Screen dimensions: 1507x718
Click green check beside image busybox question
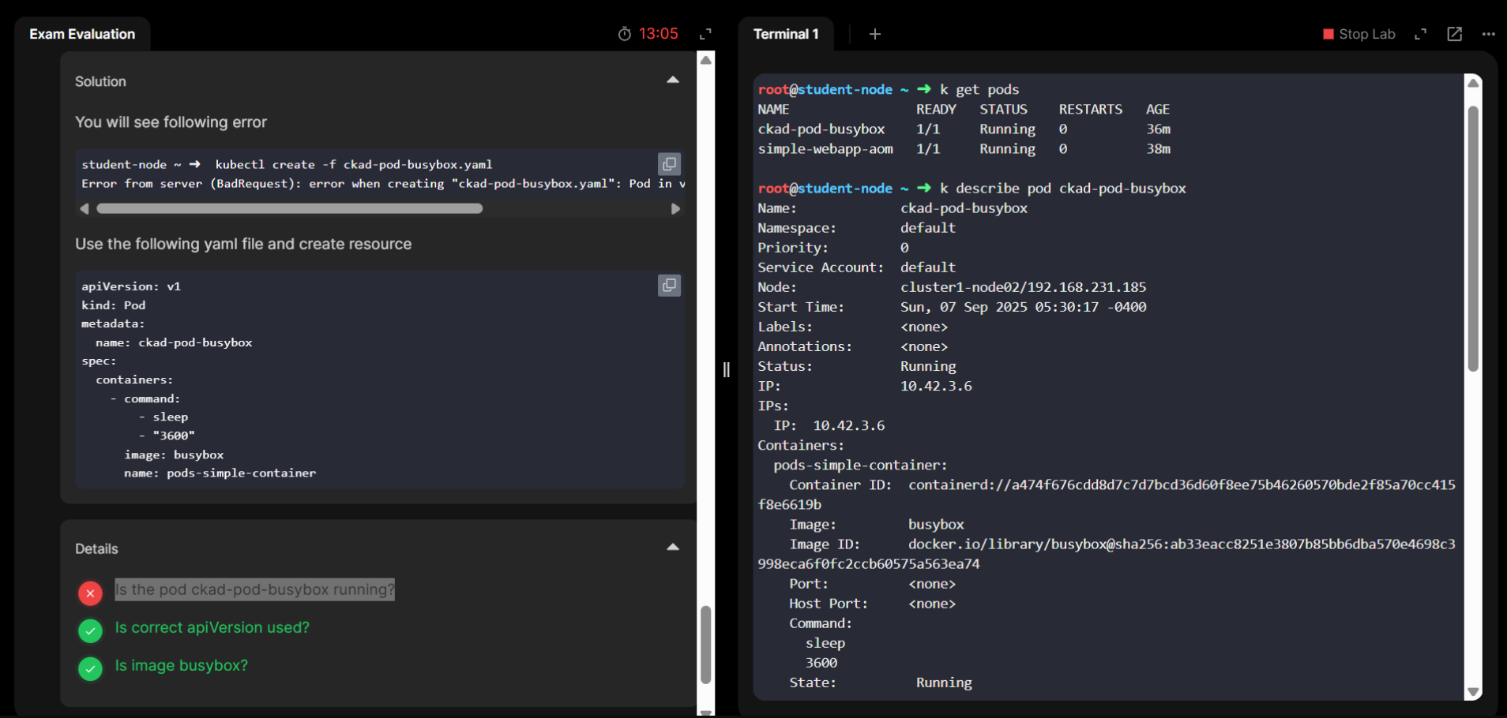point(90,668)
